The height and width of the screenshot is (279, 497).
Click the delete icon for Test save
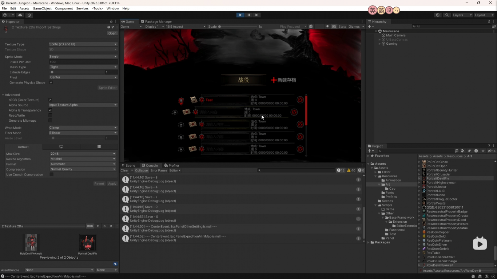[x=300, y=100]
